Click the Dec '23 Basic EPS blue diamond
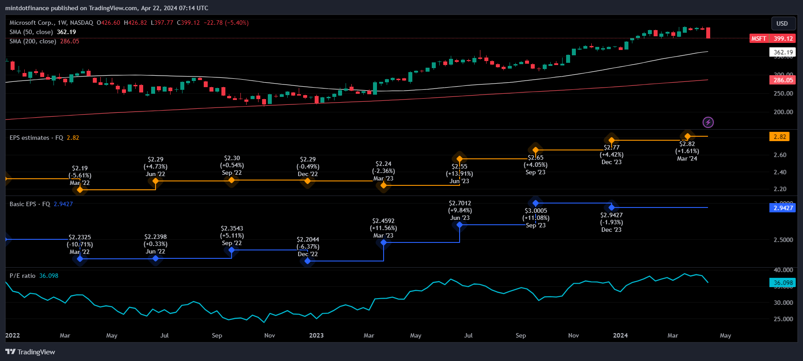The height and width of the screenshot is (361, 803). tap(612, 207)
